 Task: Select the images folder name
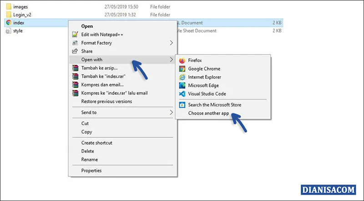(20, 7)
